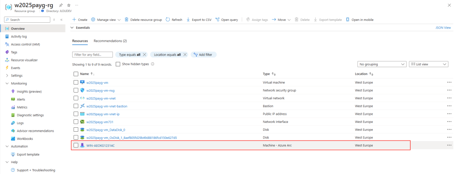The image size is (456, 174).
Task: Collapse the left navigation menu
Action: pyautogui.click(x=61, y=20)
